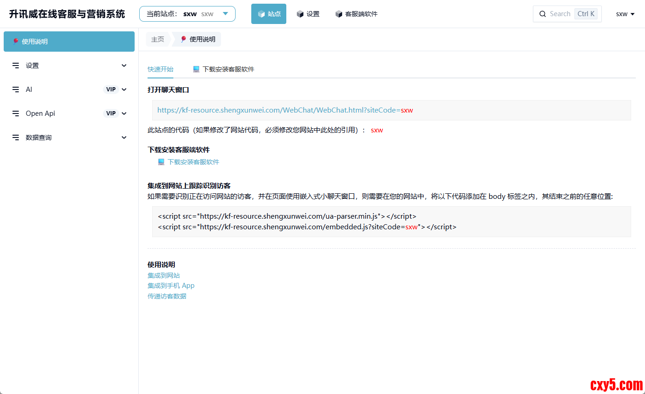Open the 当前站点 site selector dropdown
Image resolution: width=645 pixels, height=394 pixels.
(x=187, y=14)
